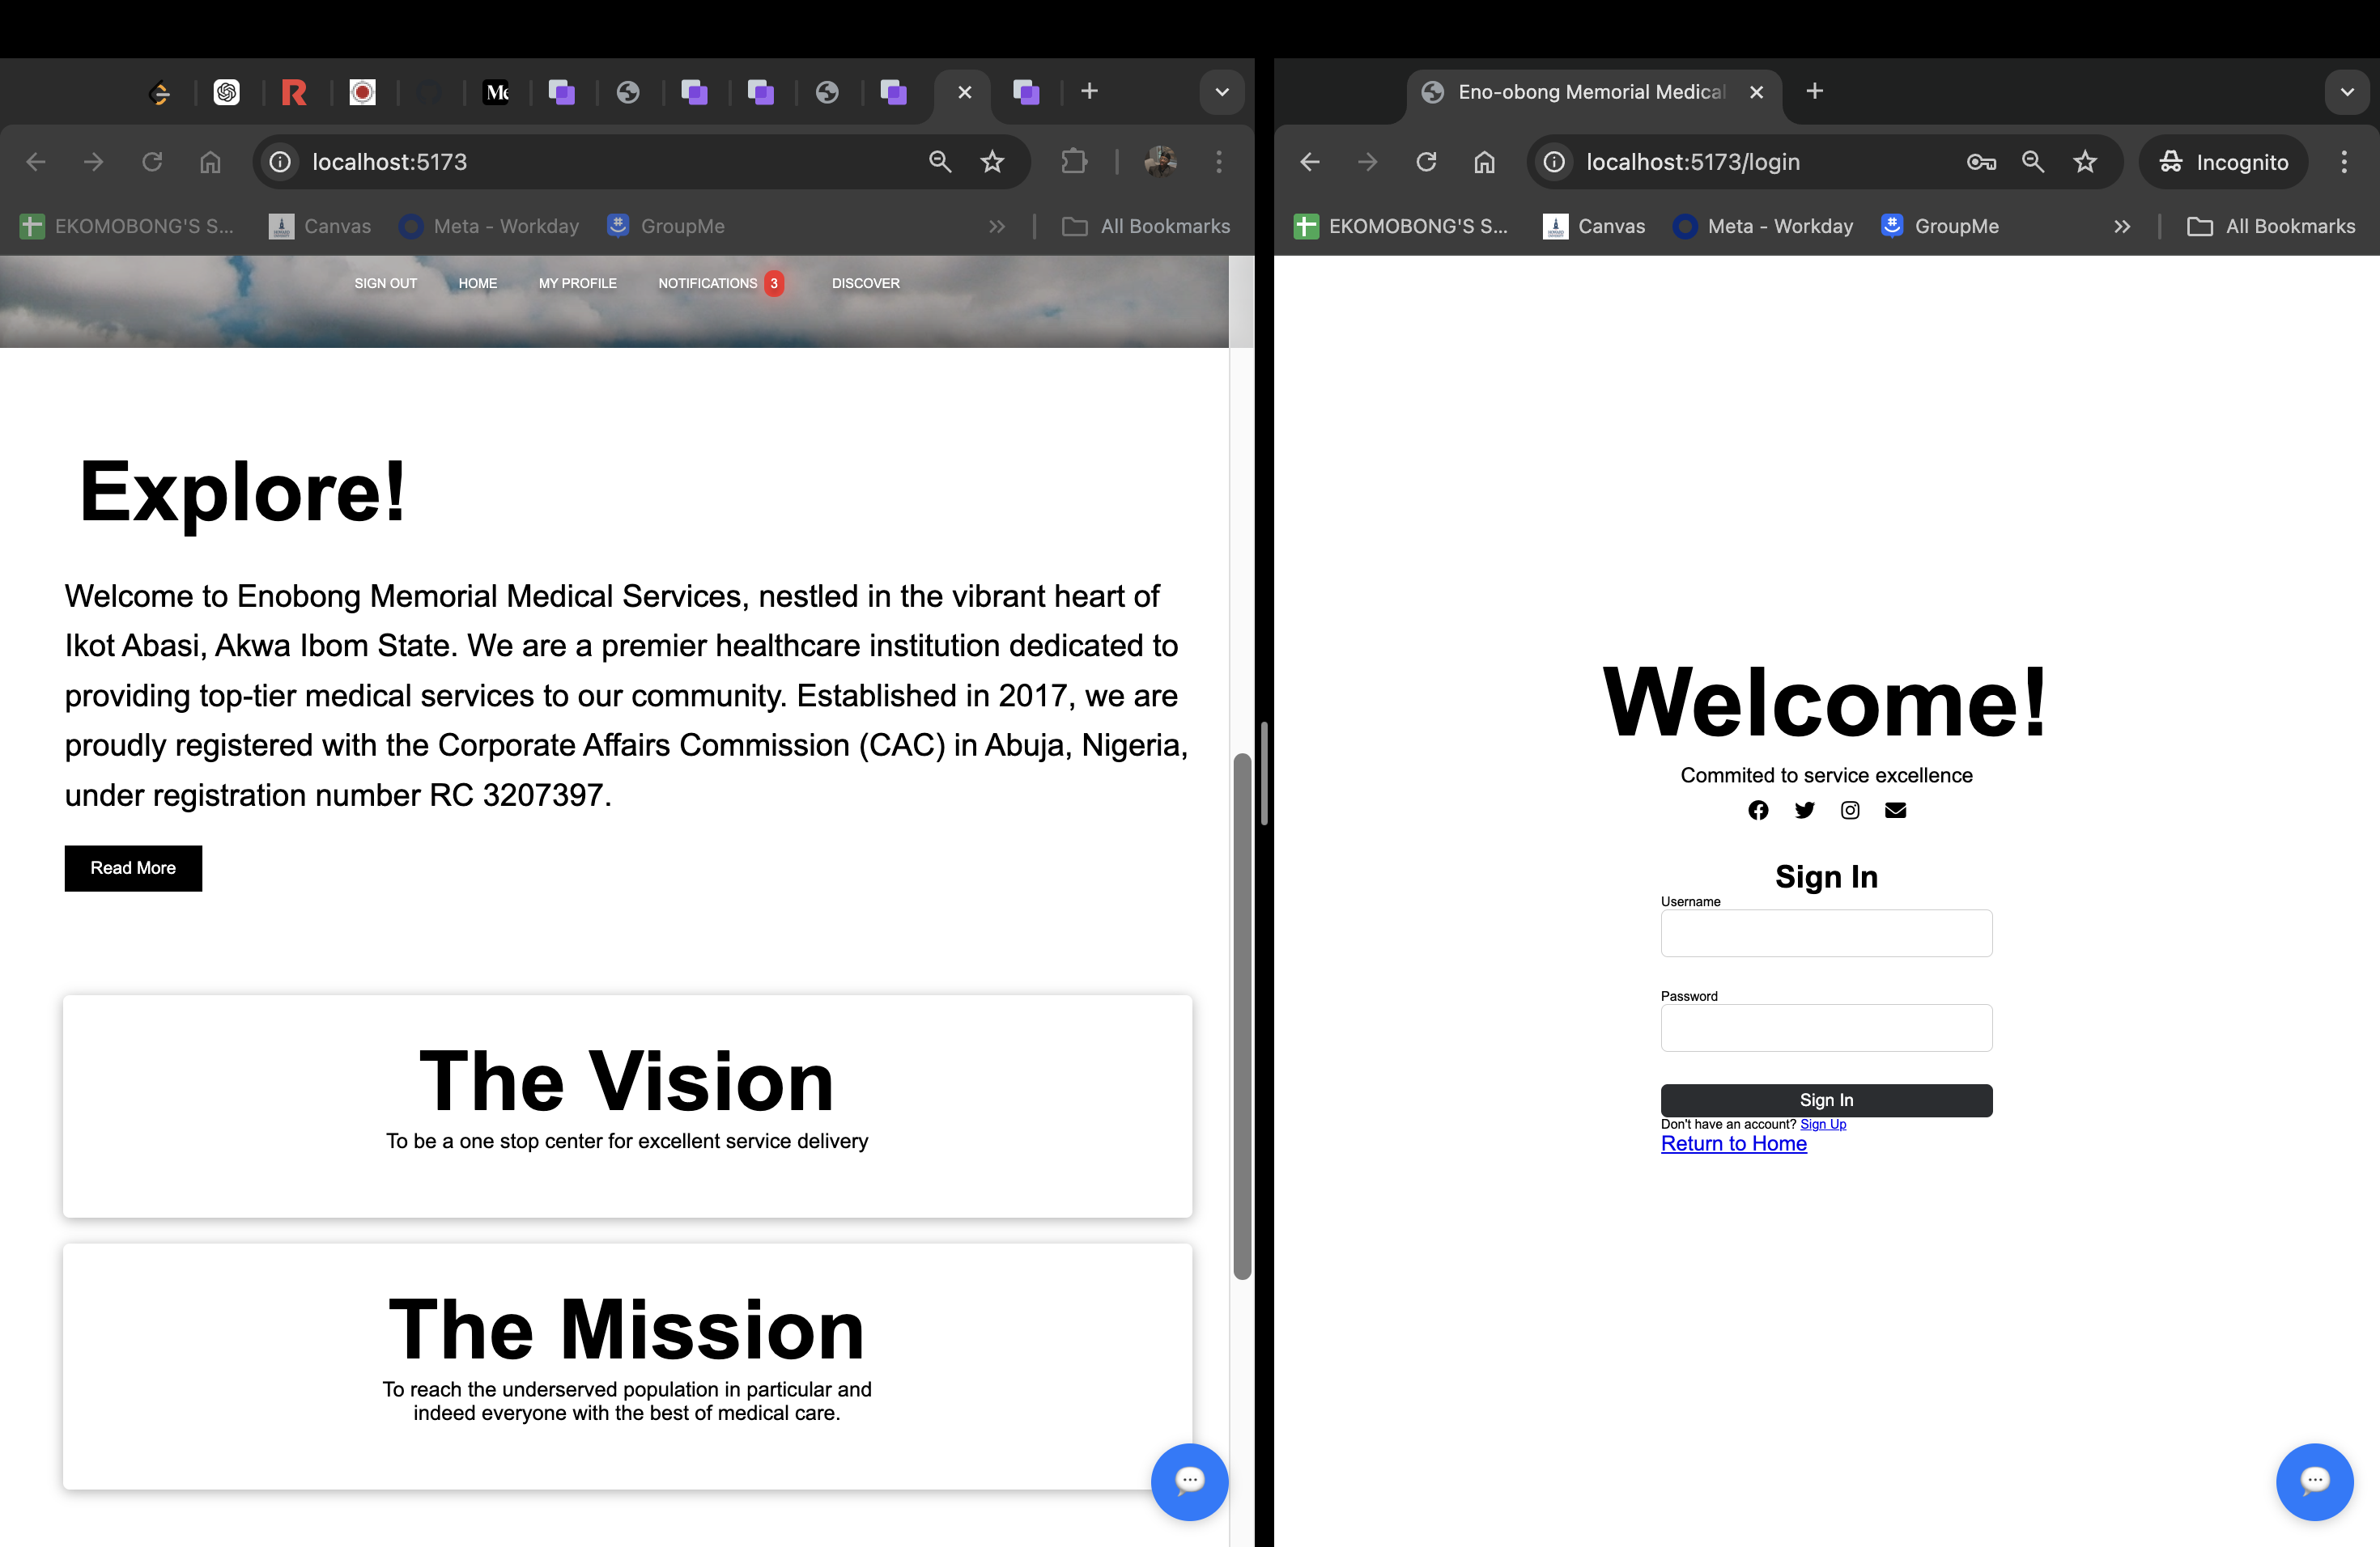The height and width of the screenshot is (1547, 2380).
Task: Click the Facebook icon under Welcome
Action: [1758, 809]
